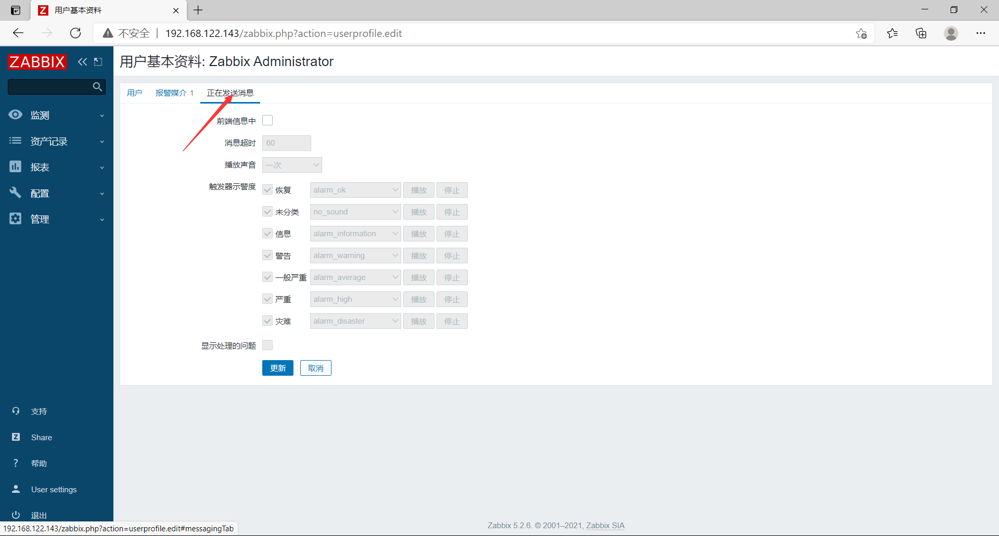Switch to the 报警媒介 tab

tap(174, 93)
